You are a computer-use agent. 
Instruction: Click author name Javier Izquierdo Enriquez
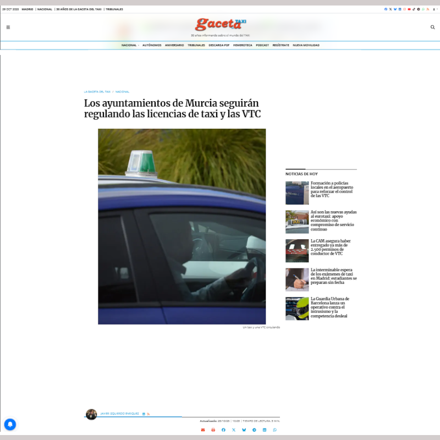click(x=119, y=414)
